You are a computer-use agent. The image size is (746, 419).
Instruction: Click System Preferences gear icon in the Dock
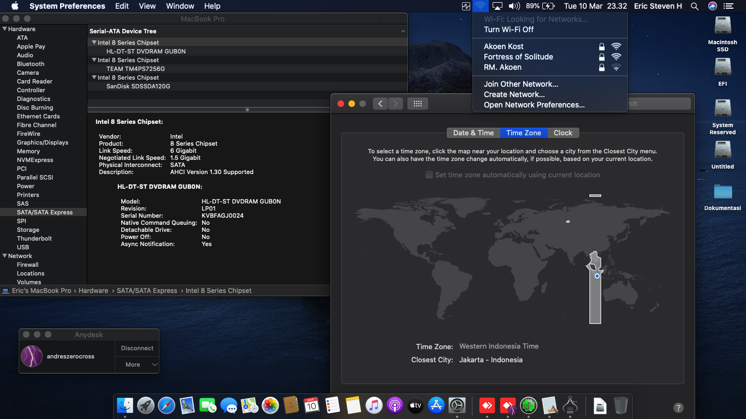click(457, 405)
